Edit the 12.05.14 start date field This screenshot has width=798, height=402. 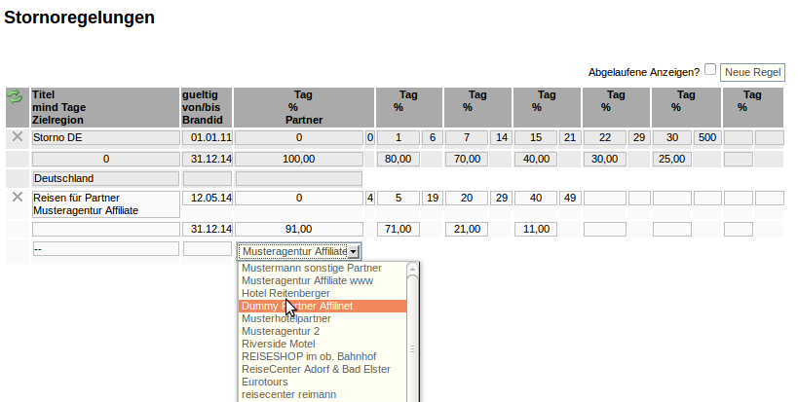tap(207, 199)
